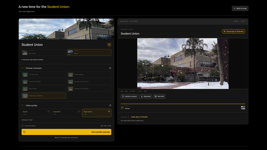The width and height of the screenshot is (267, 150).
Task: Click the checkmark icon beside Arrive
Action: tap(122, 107)
